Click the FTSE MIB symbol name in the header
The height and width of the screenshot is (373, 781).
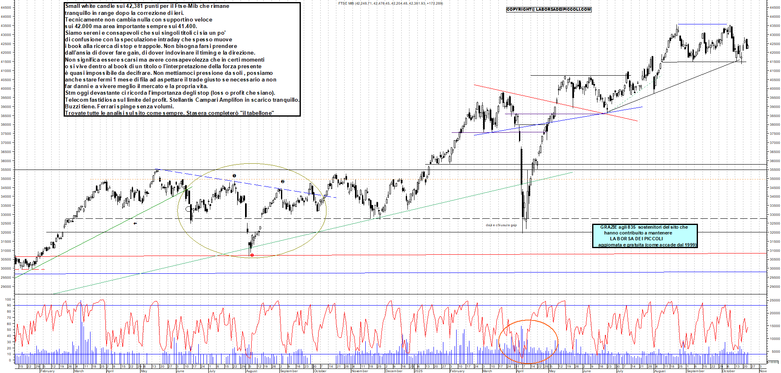click(x=346, y=3)
